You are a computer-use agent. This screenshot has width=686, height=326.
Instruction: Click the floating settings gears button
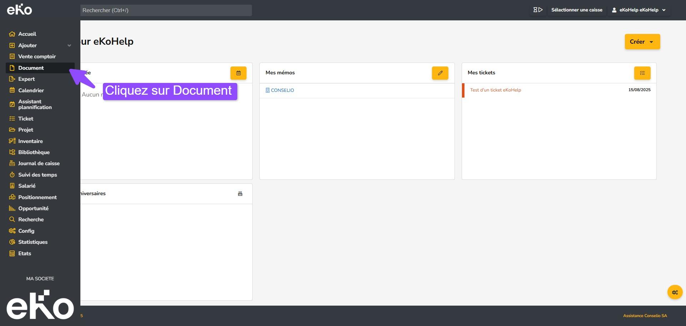675,292
